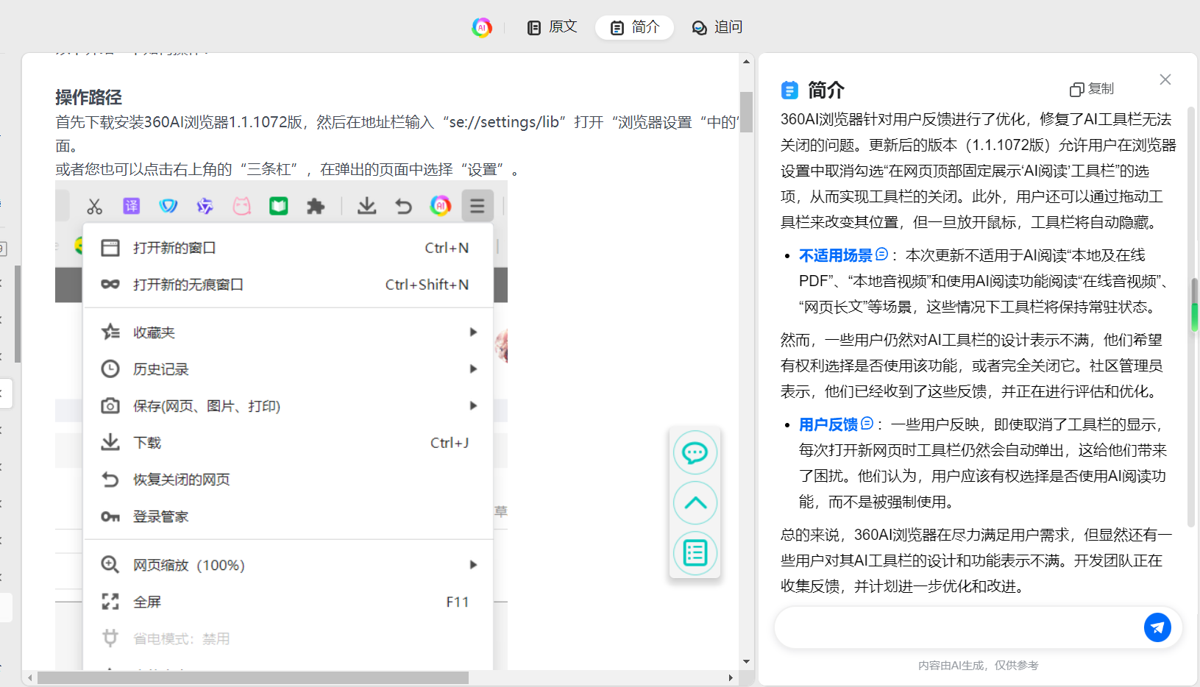Click the scroll down arrow of article
This screenshot has width=1200, height=687.
tap(746, 661)
